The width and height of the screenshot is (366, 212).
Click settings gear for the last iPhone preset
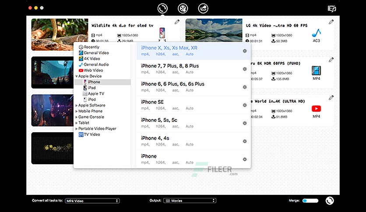(245, 159)
